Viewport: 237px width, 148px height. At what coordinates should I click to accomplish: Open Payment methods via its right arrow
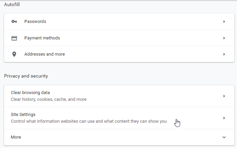224,38
